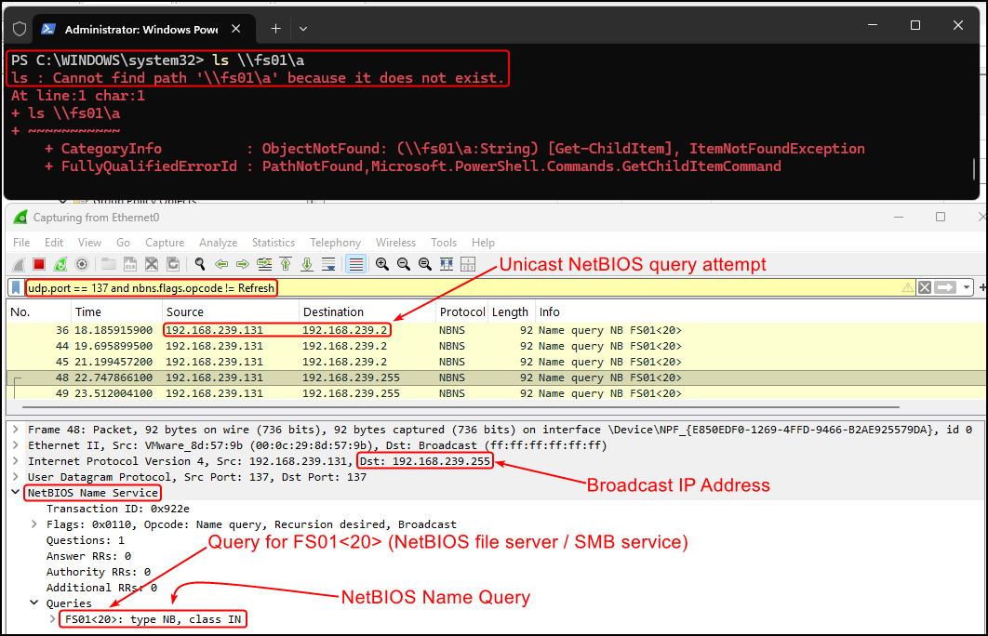Jump to the first packet
Screen dimensions: 988x636
(286, 264)
